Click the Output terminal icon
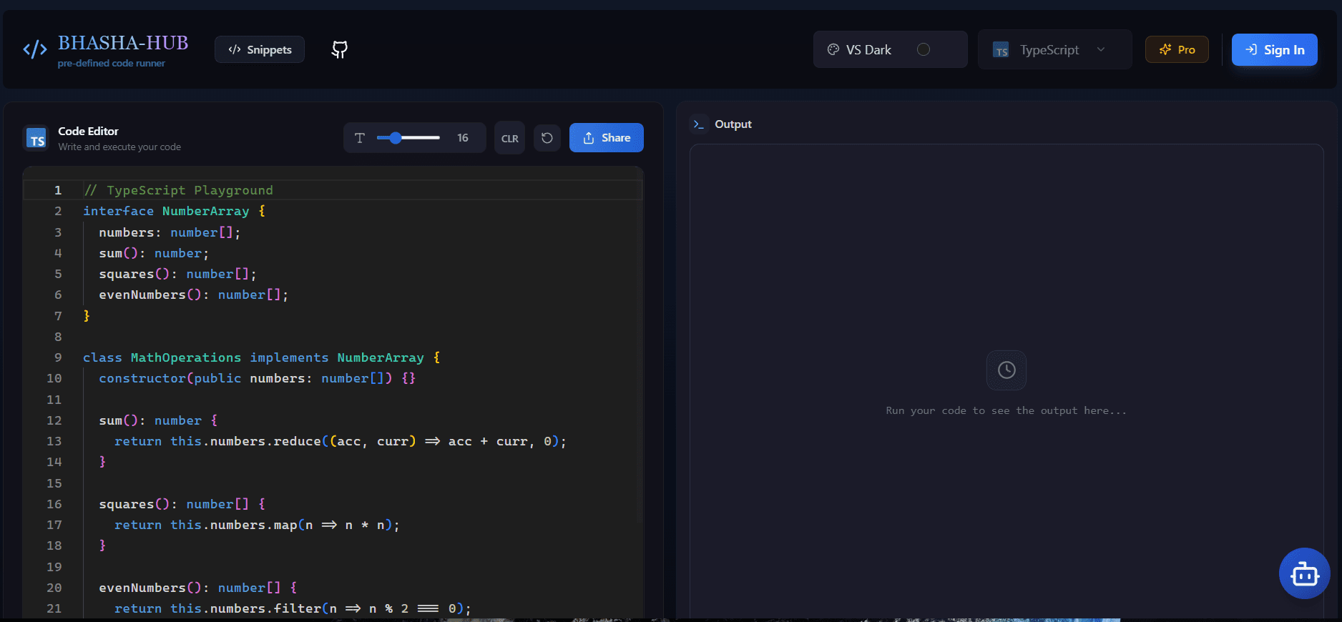Image resolution: width=1342 pixels, height=622 pixels. 699,124
